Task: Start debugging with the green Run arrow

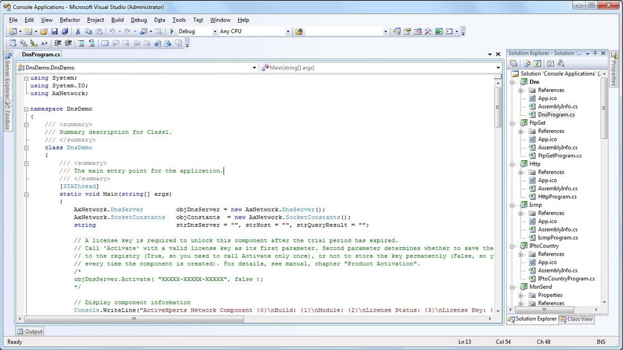Action: click(171, 31)
